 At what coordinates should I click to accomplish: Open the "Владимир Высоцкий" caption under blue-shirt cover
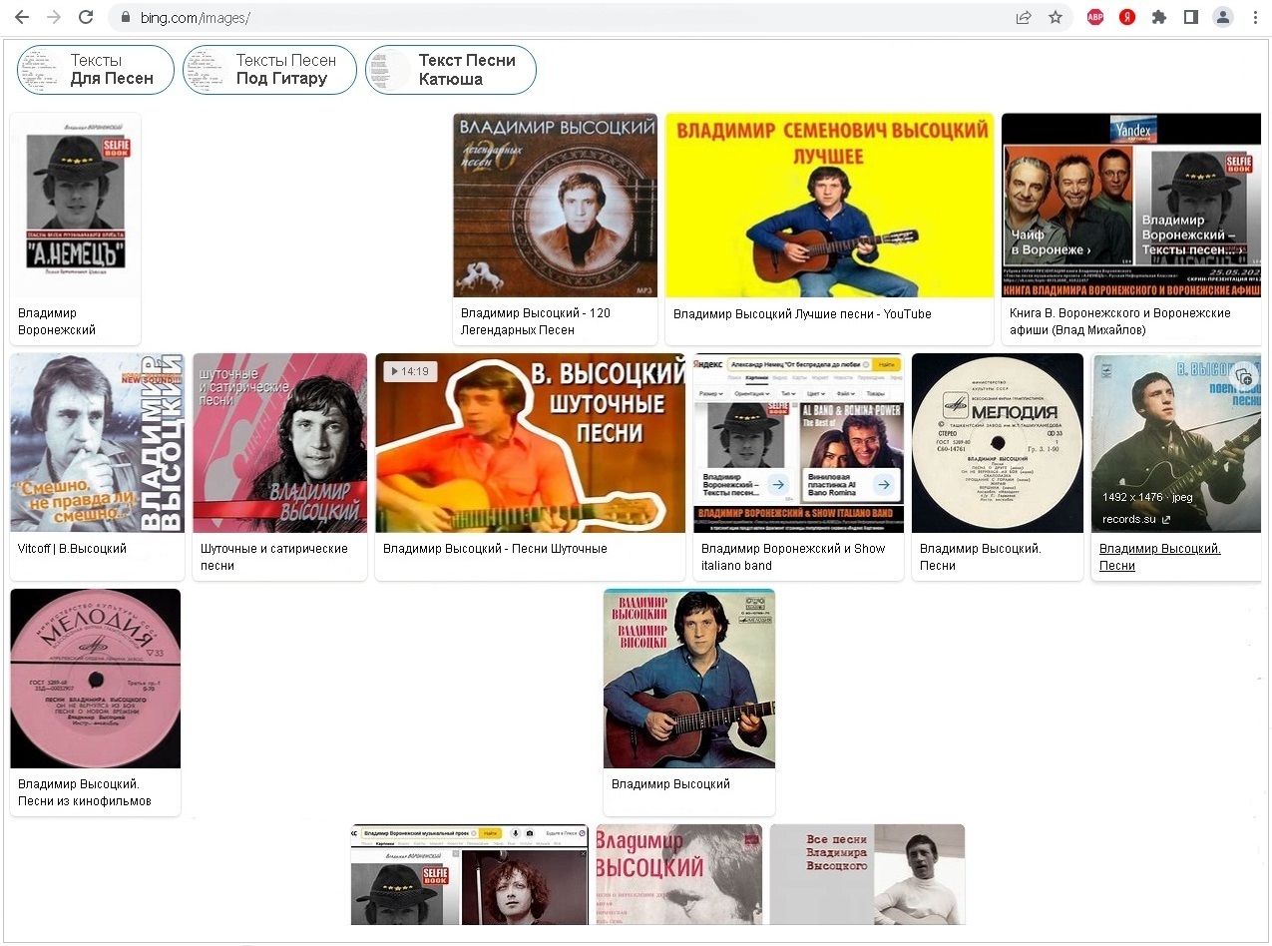[x=670, y=784]
